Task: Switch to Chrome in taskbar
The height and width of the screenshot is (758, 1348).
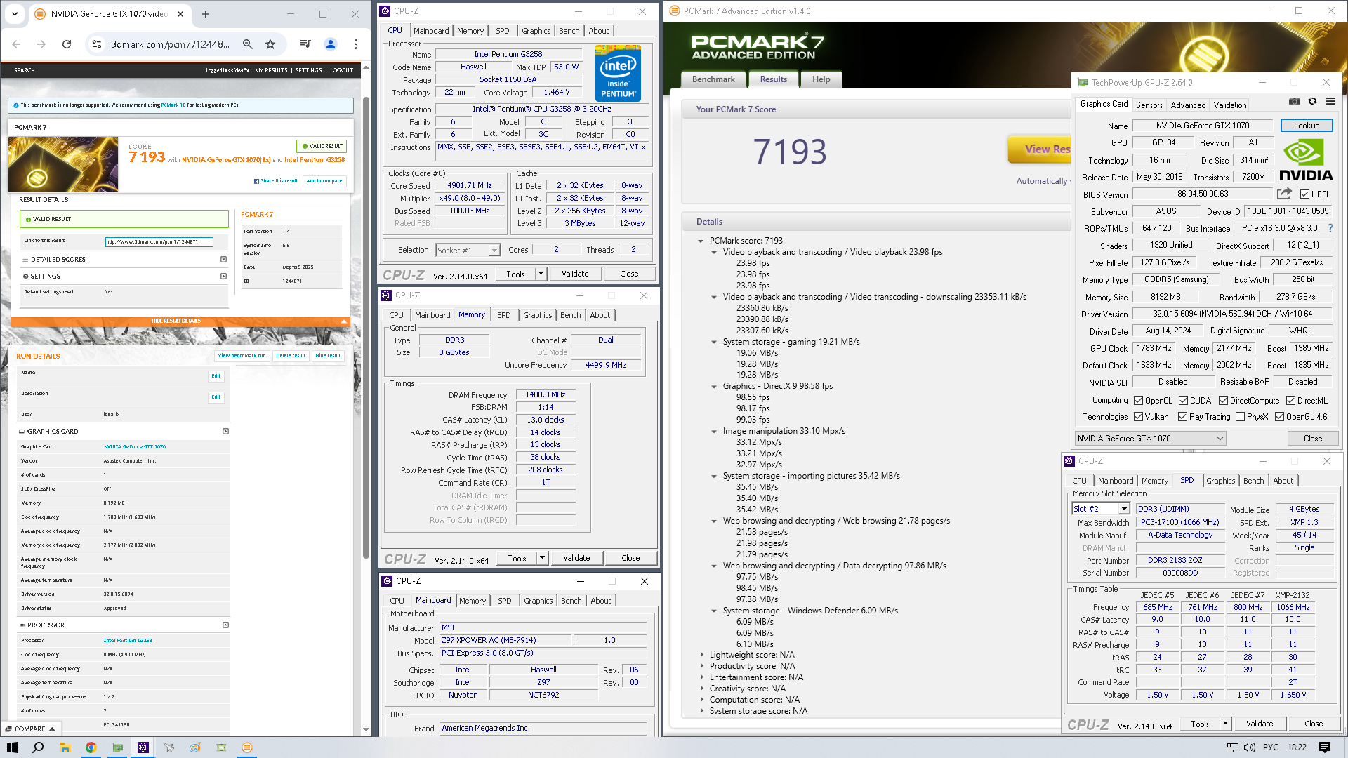Action: [91, 747]
